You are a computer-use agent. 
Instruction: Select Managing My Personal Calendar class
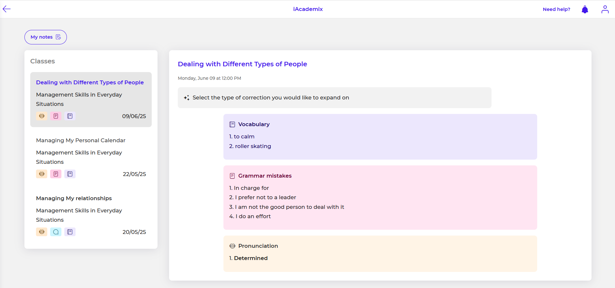click(x=81, y=140)
